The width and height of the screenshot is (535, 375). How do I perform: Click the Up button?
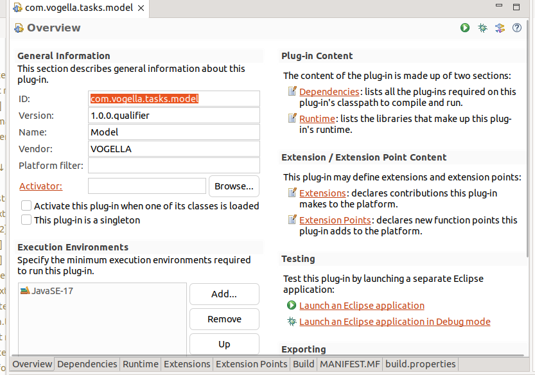coord(224,344)
